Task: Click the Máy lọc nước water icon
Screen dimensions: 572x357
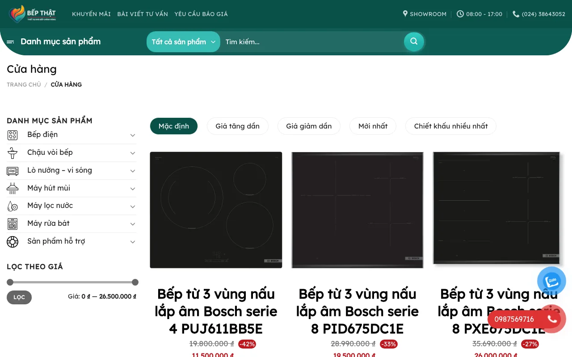Action: tap(13, 206)
